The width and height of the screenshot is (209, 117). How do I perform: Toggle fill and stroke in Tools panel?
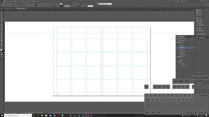pos(1,50)
